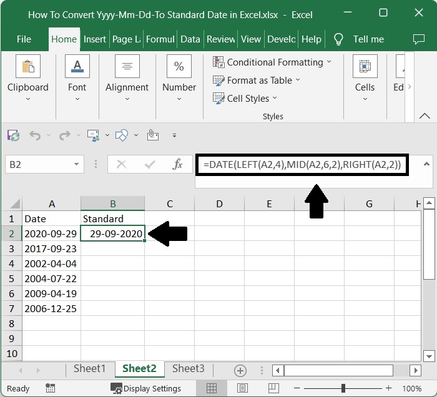Select cell A4 containing 2002-04-04

click(51, 263)
